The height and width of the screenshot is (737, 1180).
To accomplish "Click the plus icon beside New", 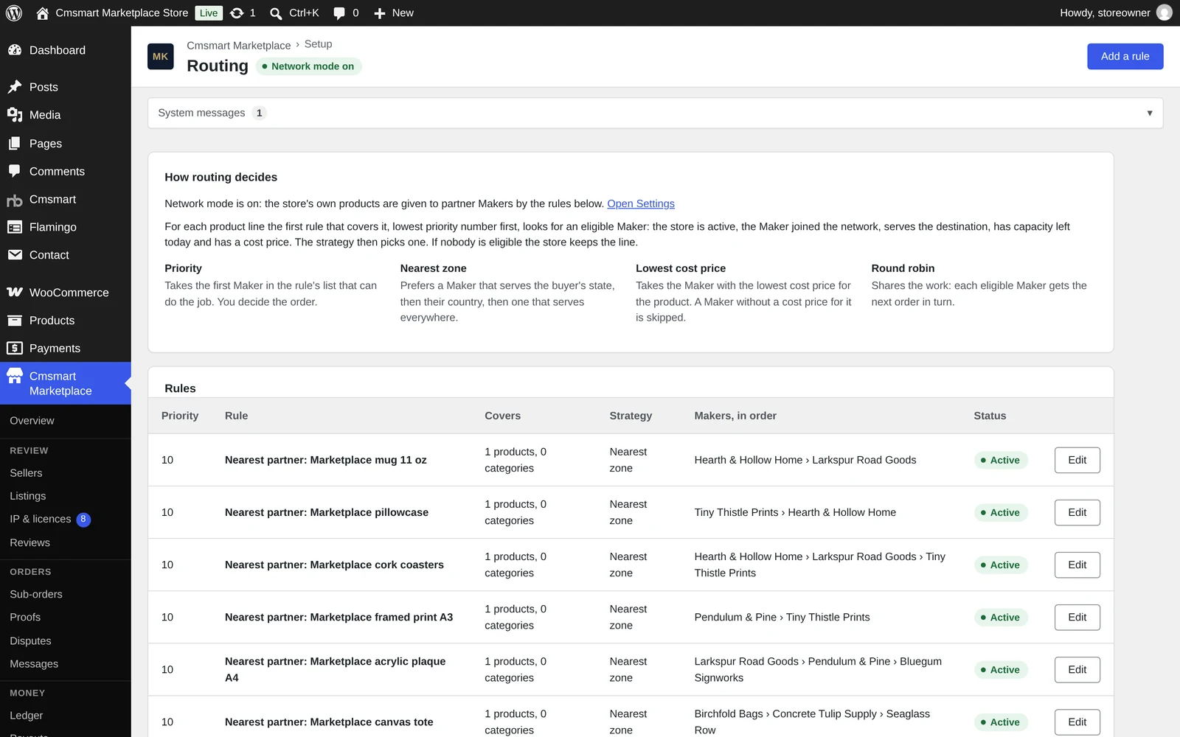I will pos(380,13).
